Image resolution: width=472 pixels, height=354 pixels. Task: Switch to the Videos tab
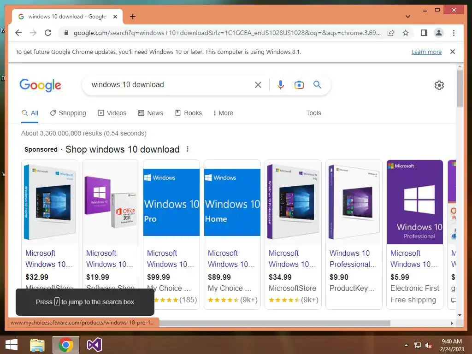112,113
